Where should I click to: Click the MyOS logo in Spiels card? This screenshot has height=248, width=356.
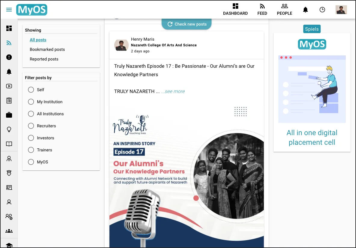(x=312, y=44)
